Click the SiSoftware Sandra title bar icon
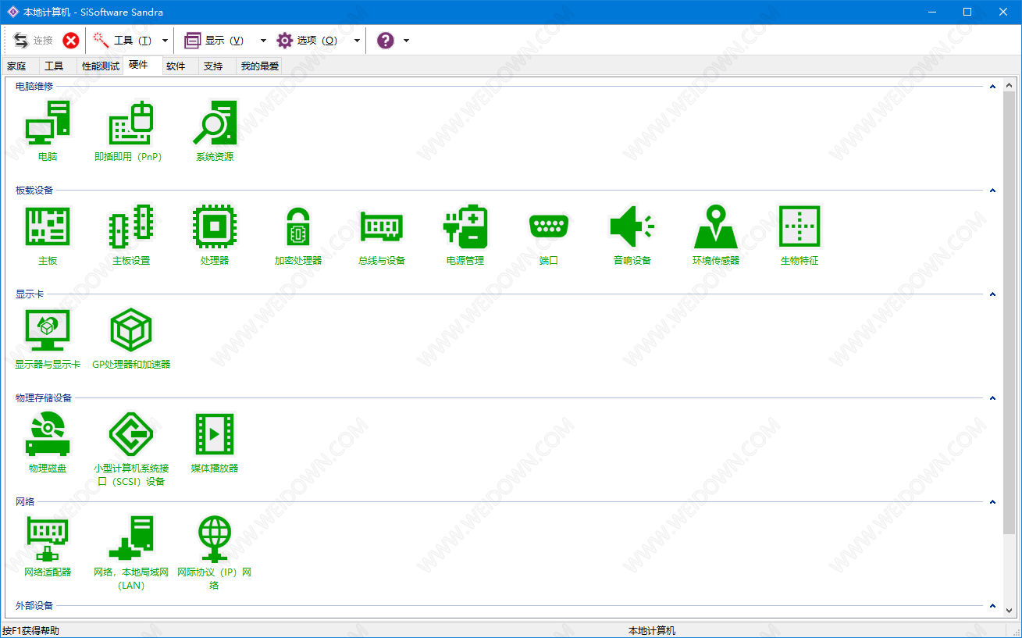Viewport: 1022px width, 638px height. coord(12,12)
